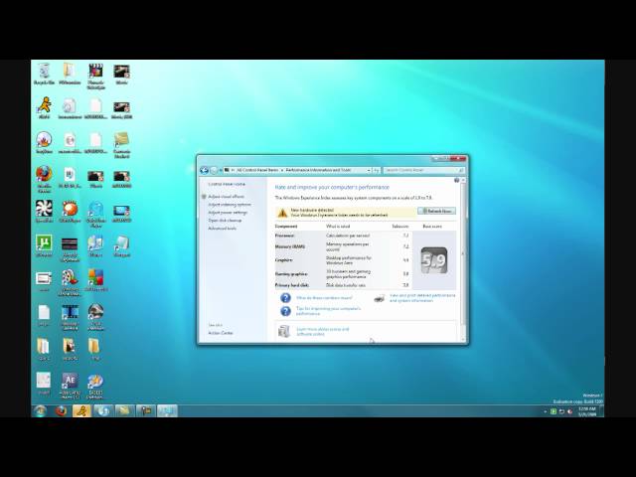Switch to AIM on the taskbar

82,410
